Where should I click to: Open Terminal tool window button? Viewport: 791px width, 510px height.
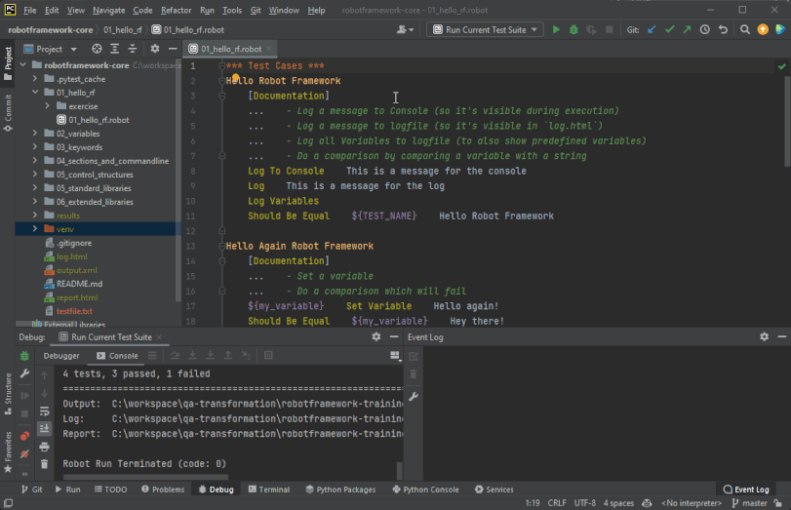(268, 490)
